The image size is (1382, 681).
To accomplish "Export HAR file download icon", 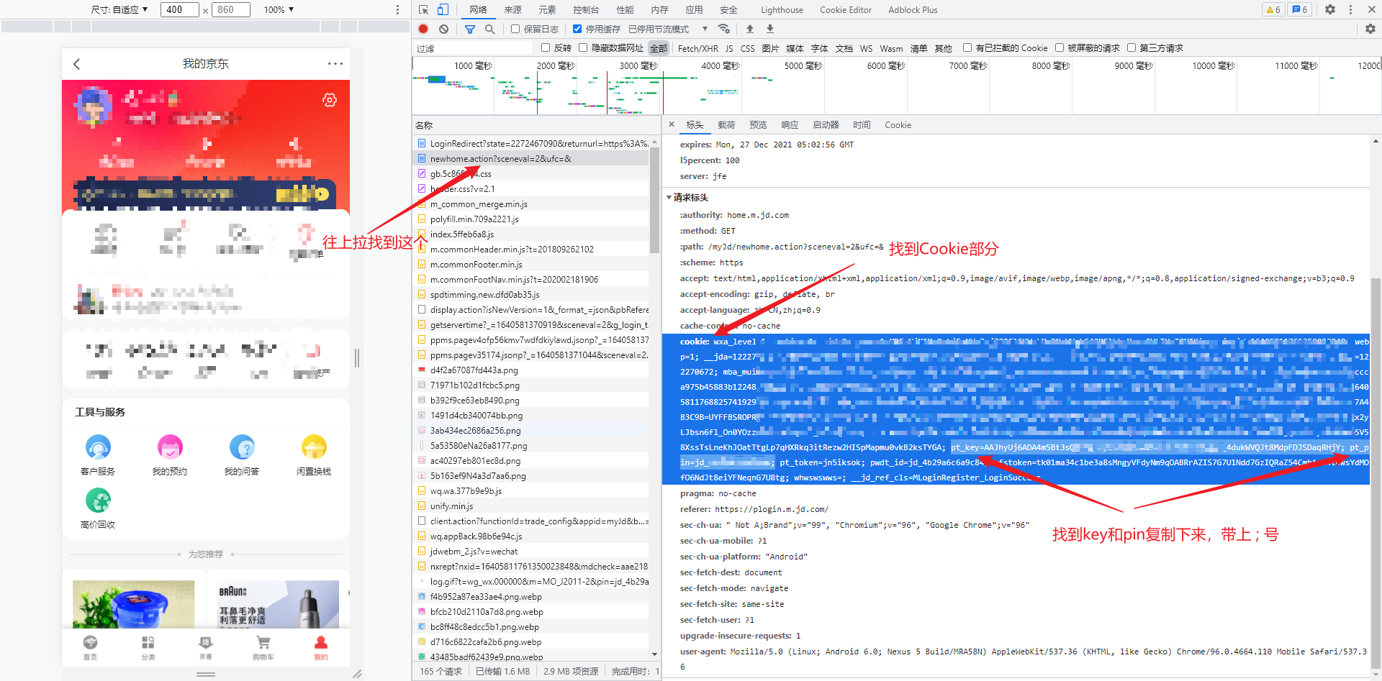I will point(770,29).
